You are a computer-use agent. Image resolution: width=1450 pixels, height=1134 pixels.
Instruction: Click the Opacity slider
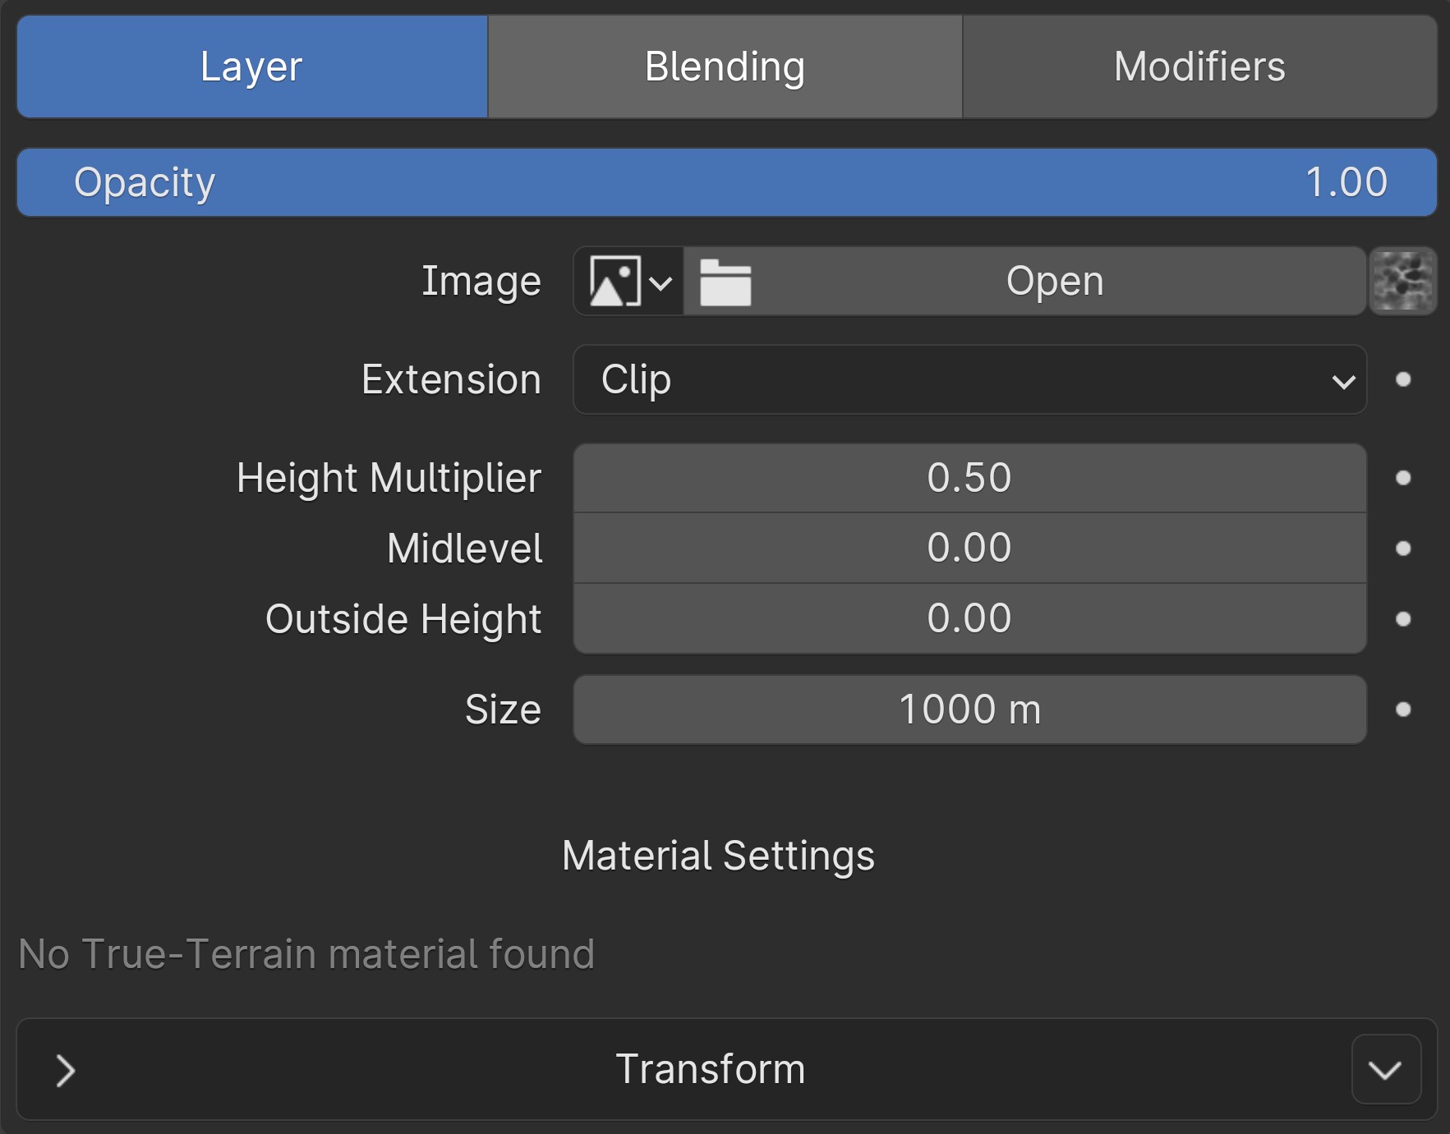click(726, 182)
